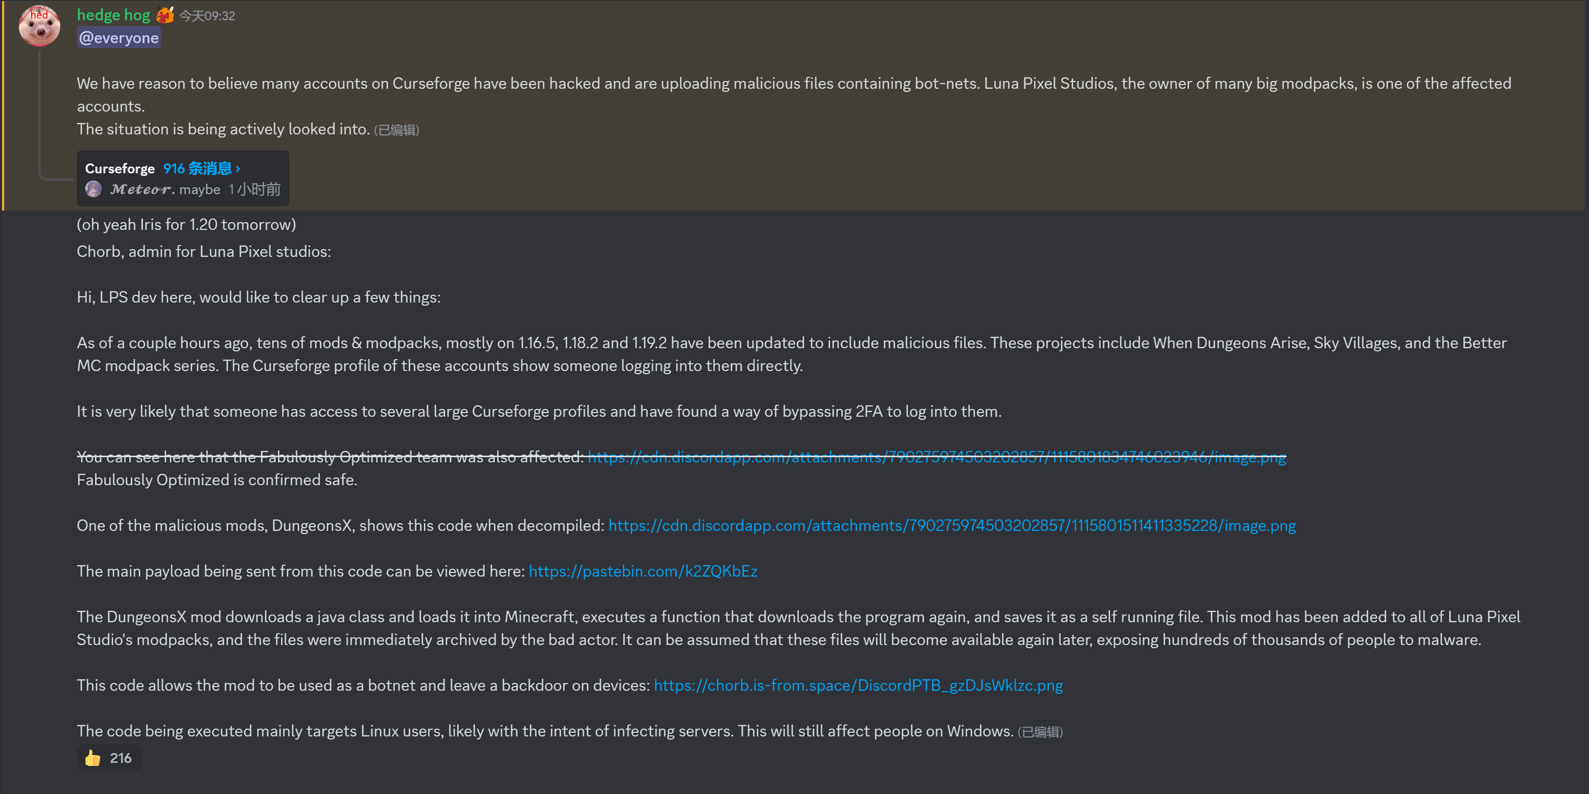Click the Curseforge thread title
The height and width of the screenshot is (794, 1589).
coord(119,168)
